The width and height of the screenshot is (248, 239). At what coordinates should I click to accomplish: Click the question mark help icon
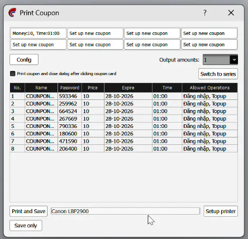205,13
